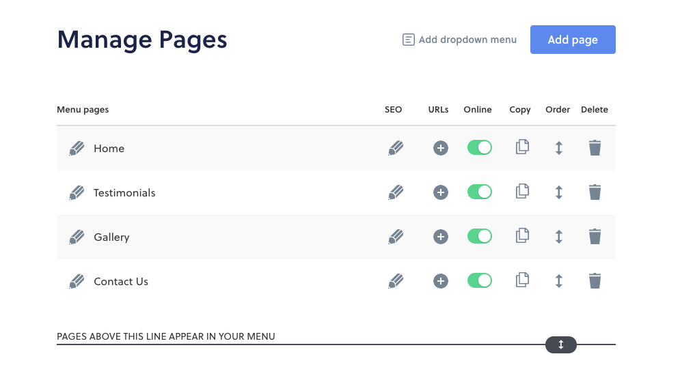
Task: Open SEO editor for Contact Us
Action: (396, 281)
